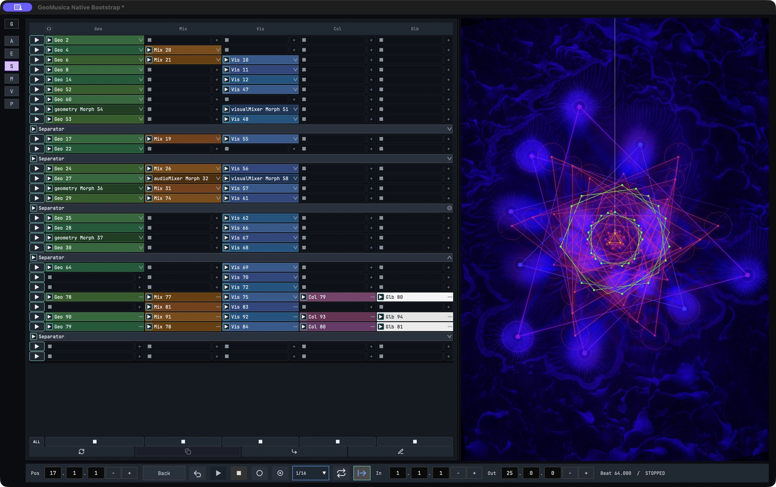Click the circle icon on third Separator
Image resolution: width=776 pixels, height=487 pixels.
pos(449,208)
